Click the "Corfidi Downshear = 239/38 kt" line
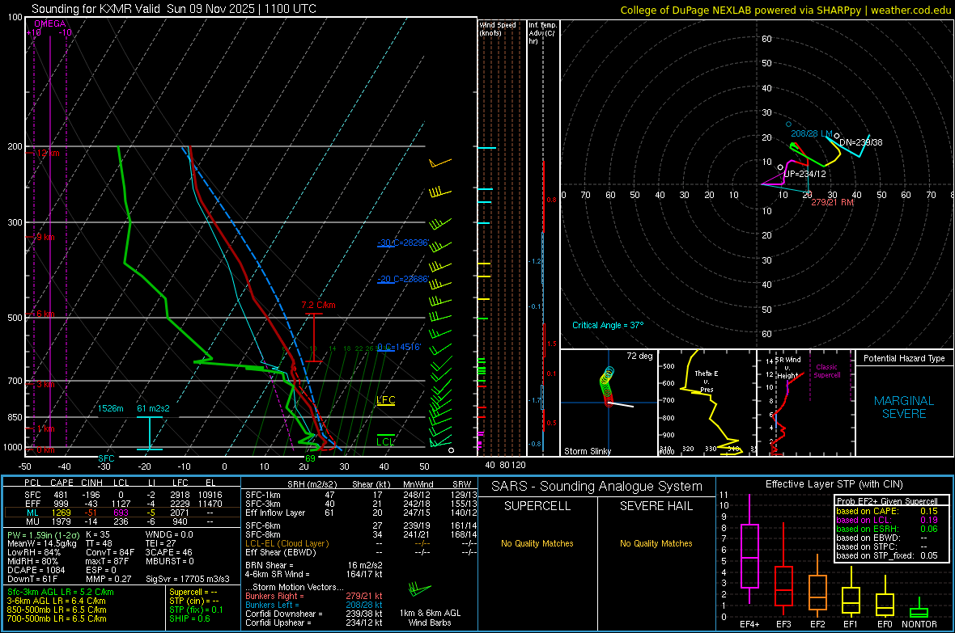This screenshot has height=633, width=955. point(314,614)
